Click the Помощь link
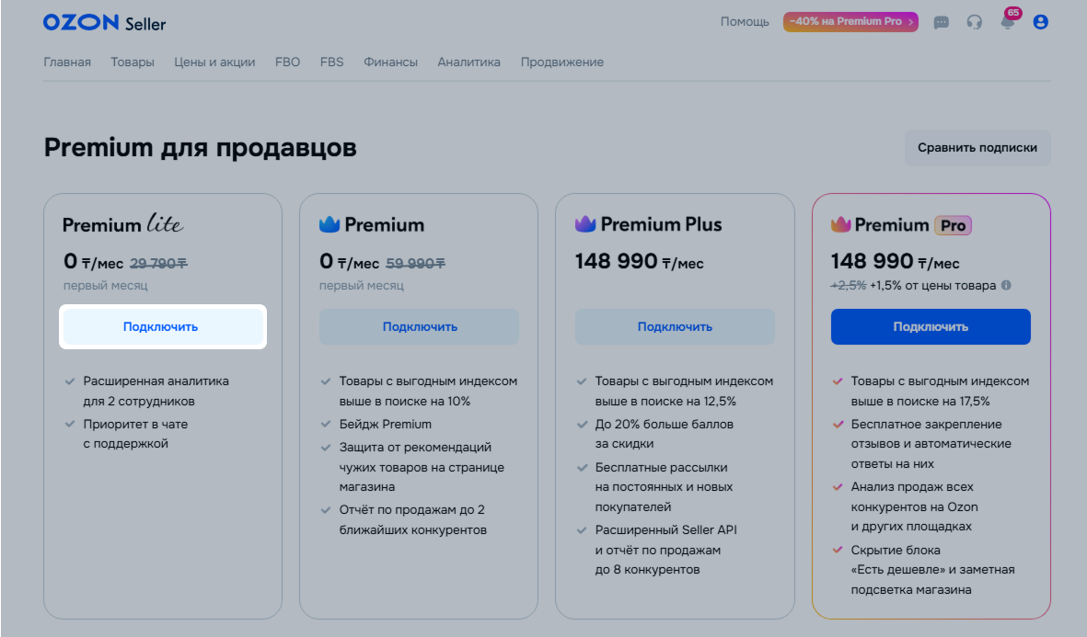Image resolution: width=1087 pixels, height=637 pixels. (745, 22)
